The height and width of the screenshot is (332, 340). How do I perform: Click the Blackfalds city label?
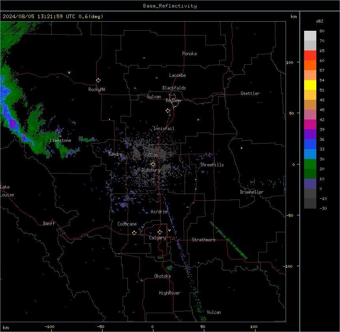(174, 88)
